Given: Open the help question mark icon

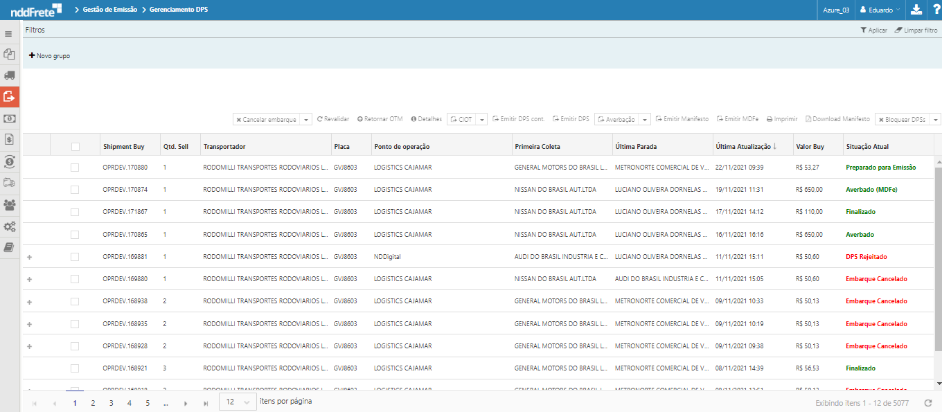Looking at the screenshot, I should (x=935, y=10).
